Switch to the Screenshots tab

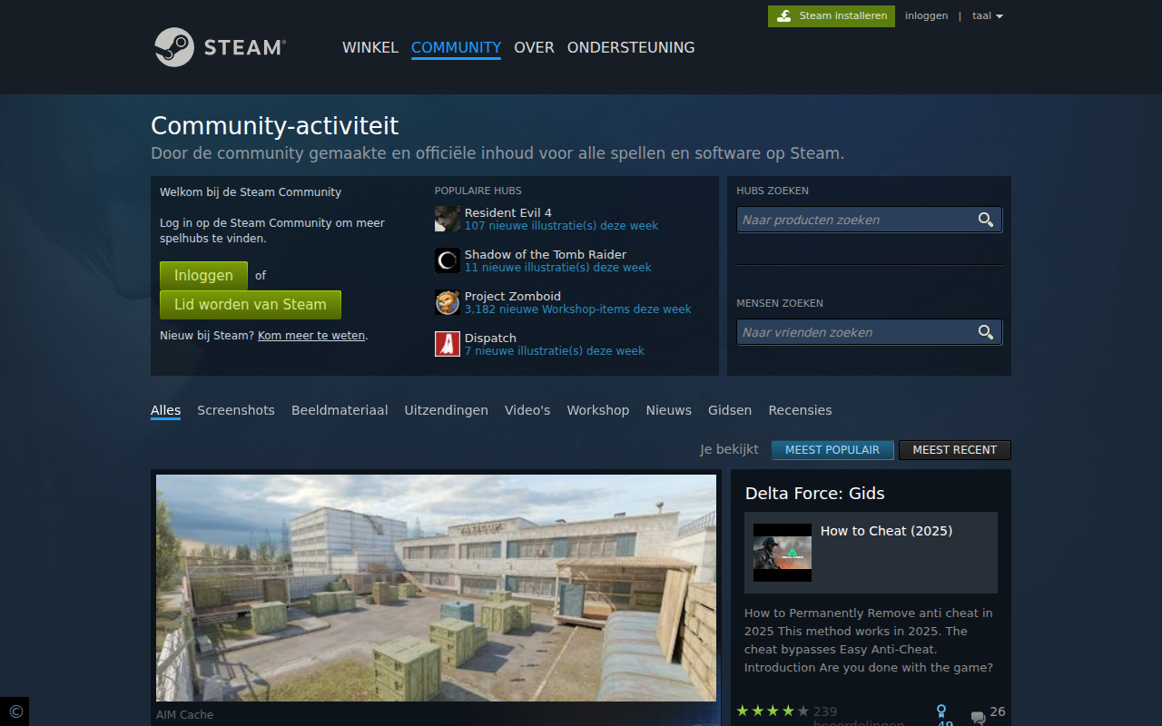(236, 410)
